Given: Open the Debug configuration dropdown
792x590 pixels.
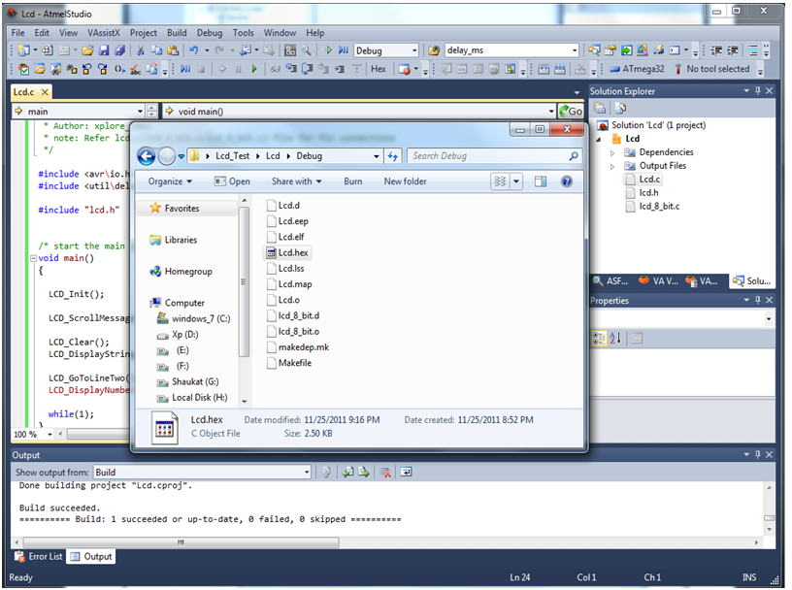Looking at the screenshot, I should coord(414,50).
